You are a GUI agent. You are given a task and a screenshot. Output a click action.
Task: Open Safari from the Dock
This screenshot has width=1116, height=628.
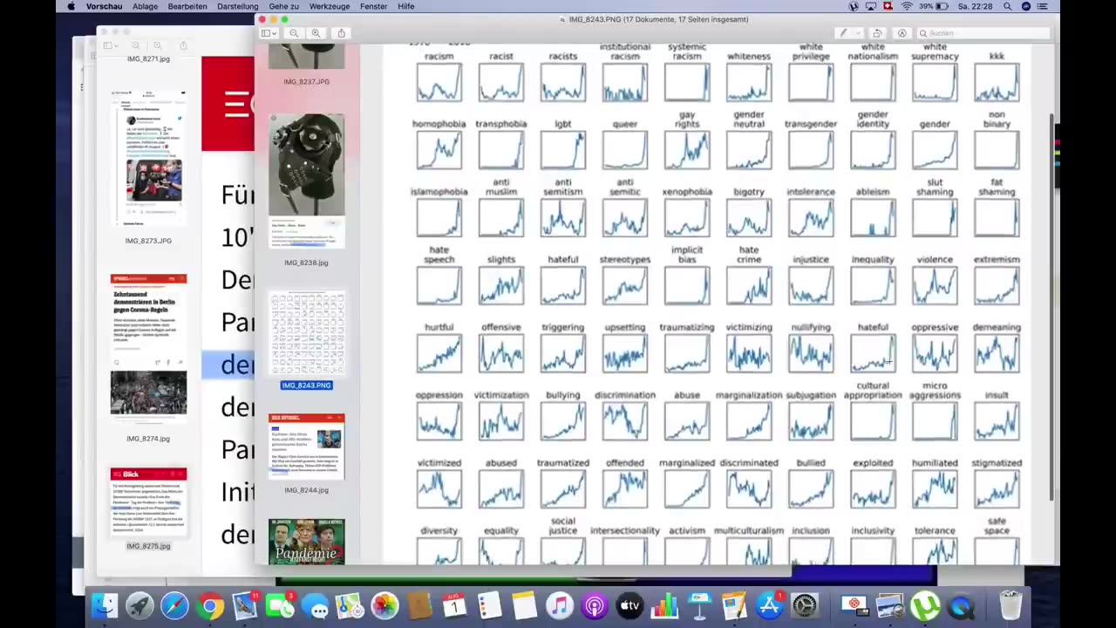174,605
